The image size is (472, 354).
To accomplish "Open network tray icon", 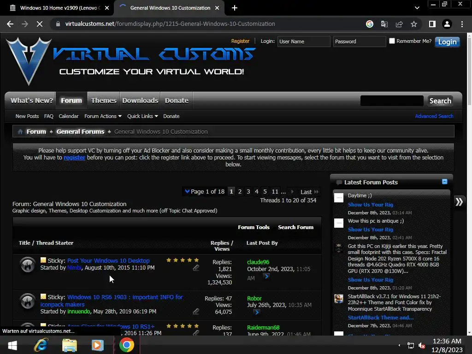I will 411,345.
